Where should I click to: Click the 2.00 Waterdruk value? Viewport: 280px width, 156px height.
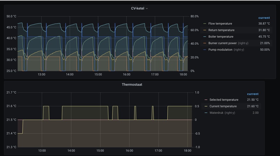tap(255, 113)
